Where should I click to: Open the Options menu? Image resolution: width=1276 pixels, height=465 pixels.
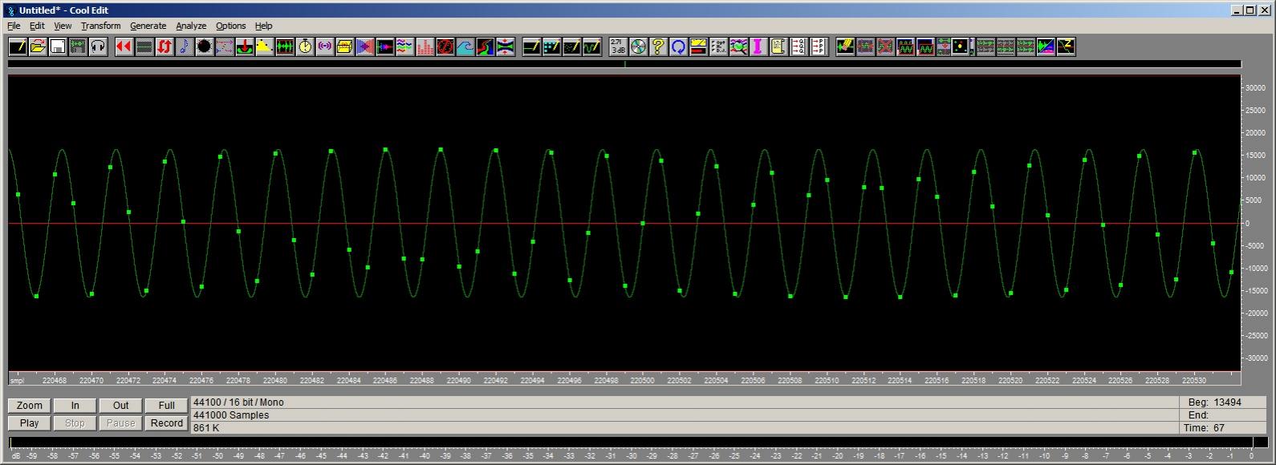pyautogui.click(x=230, y=26)
